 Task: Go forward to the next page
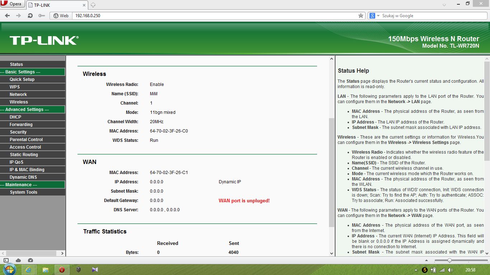tap(18, 16)
